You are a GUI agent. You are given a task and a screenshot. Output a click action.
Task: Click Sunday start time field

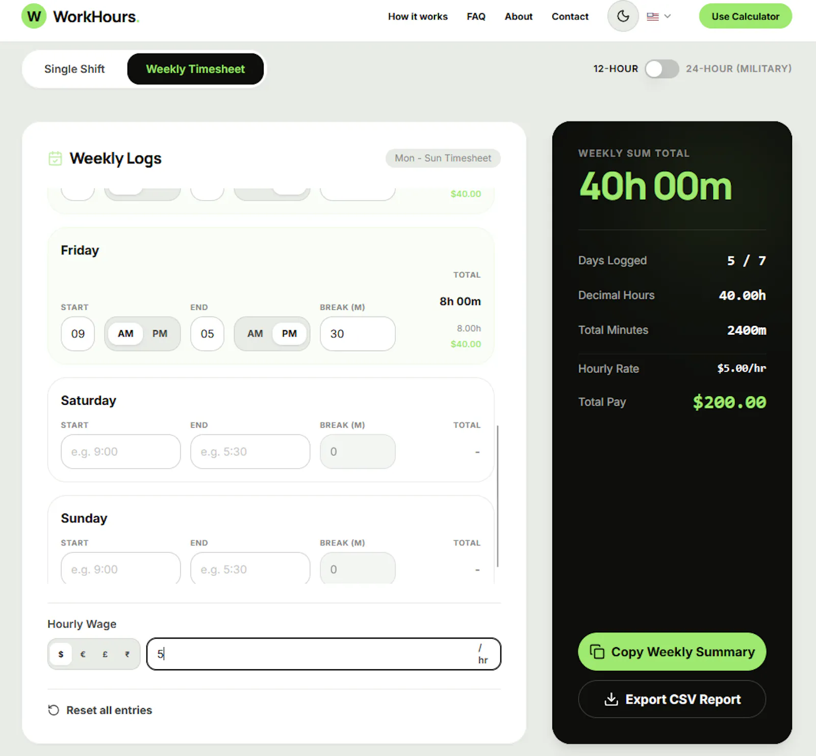(x=121, y=569)
